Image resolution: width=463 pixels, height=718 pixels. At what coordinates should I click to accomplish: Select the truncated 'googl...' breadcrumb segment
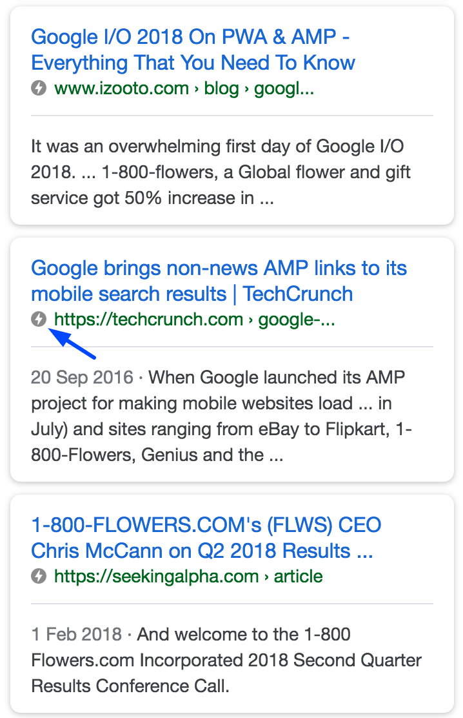point(284,88)
